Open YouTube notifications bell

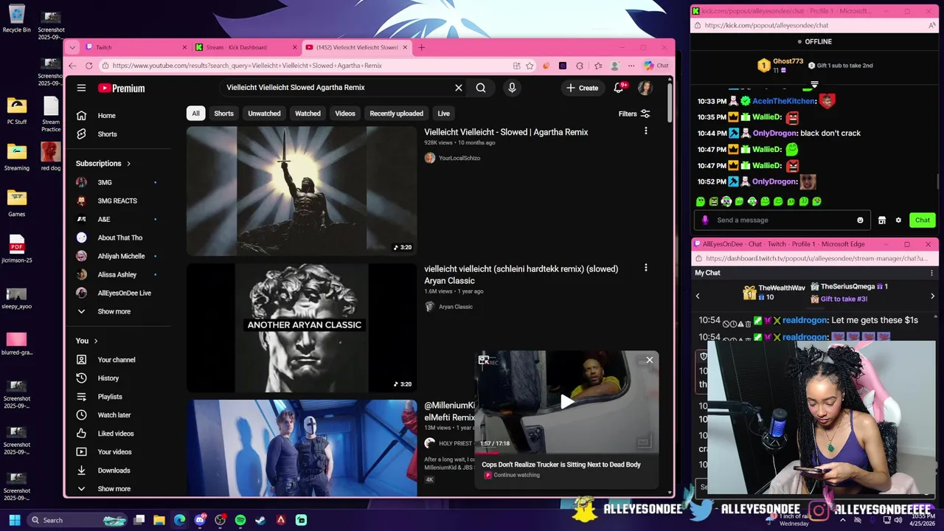click(x=619, y=88)
